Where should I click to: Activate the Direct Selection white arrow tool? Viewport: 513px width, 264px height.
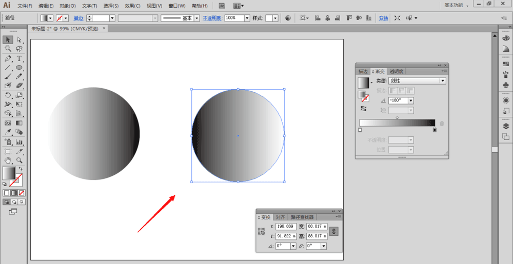(19, 40)
